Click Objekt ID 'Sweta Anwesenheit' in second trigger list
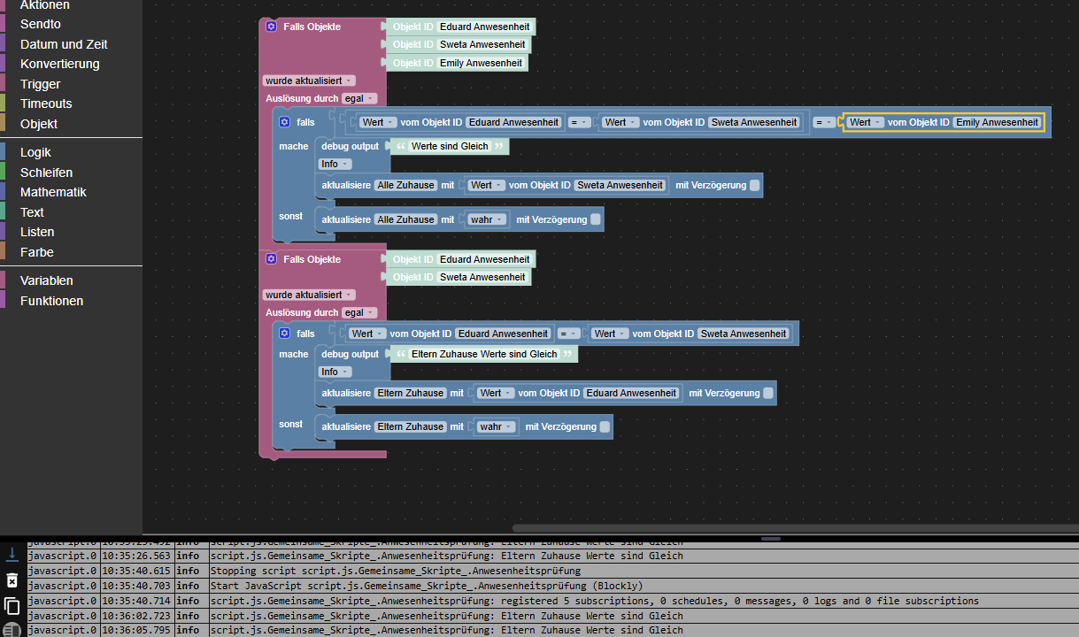 click(482, 277)
